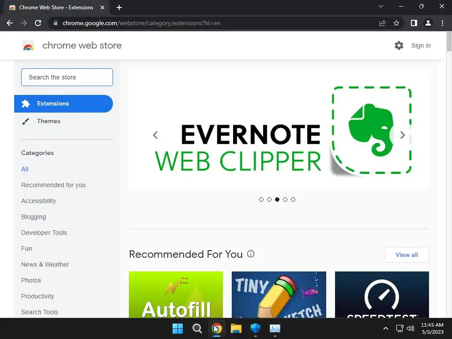Click the browser forward arrow
The image size is (452, 339).
(24, 23)
